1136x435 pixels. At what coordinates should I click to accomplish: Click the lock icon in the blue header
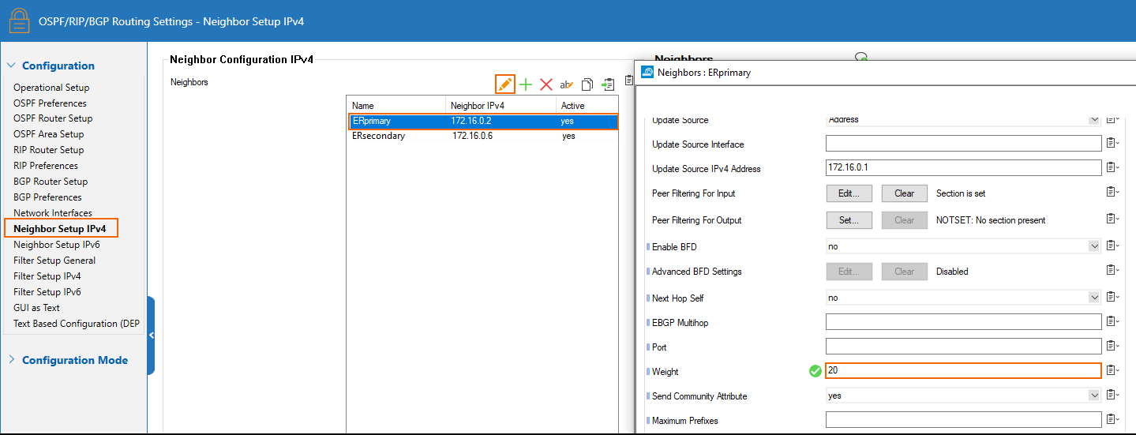pos(19,21)
